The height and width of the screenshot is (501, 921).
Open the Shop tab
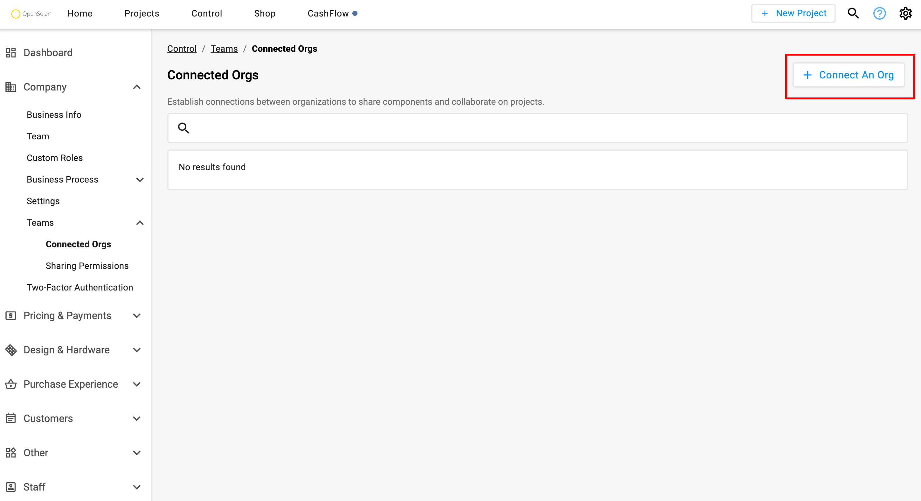(265, 14)
